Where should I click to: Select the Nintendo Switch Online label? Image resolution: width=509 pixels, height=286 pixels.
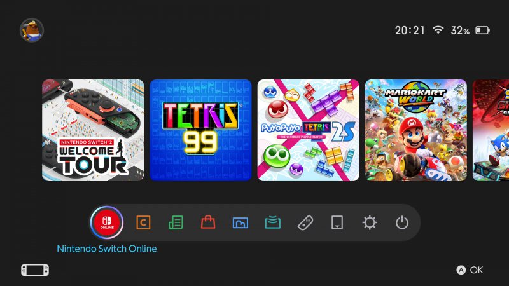[107, 249]
